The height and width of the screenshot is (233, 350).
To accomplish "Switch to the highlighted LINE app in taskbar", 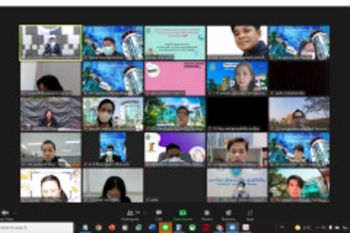I will [x=165, y=227].
